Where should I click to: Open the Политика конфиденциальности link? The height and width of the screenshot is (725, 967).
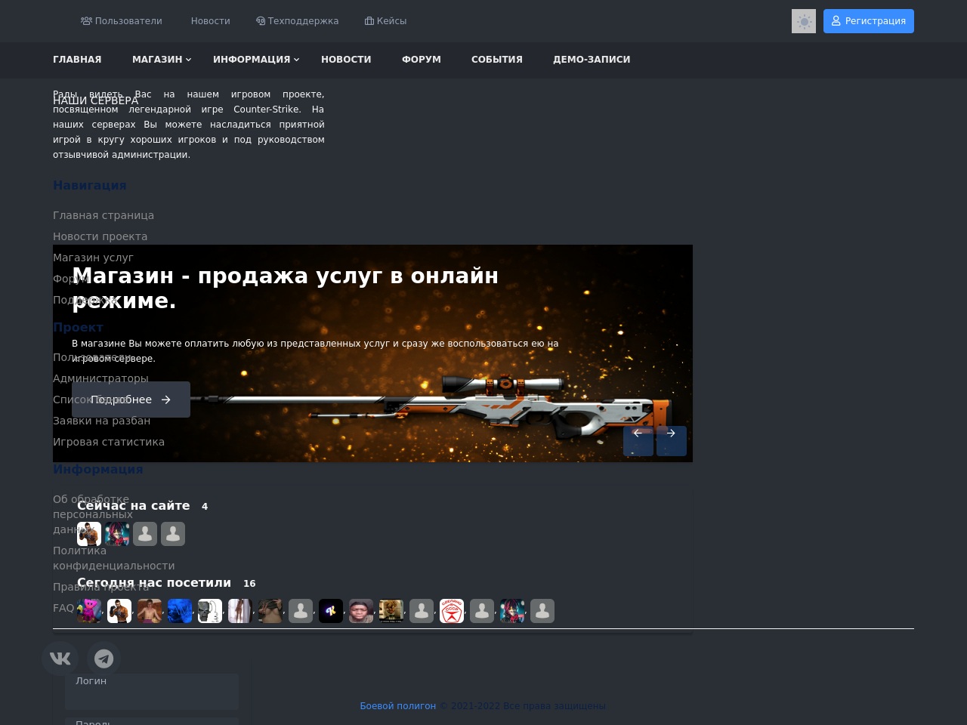point(114,558)
